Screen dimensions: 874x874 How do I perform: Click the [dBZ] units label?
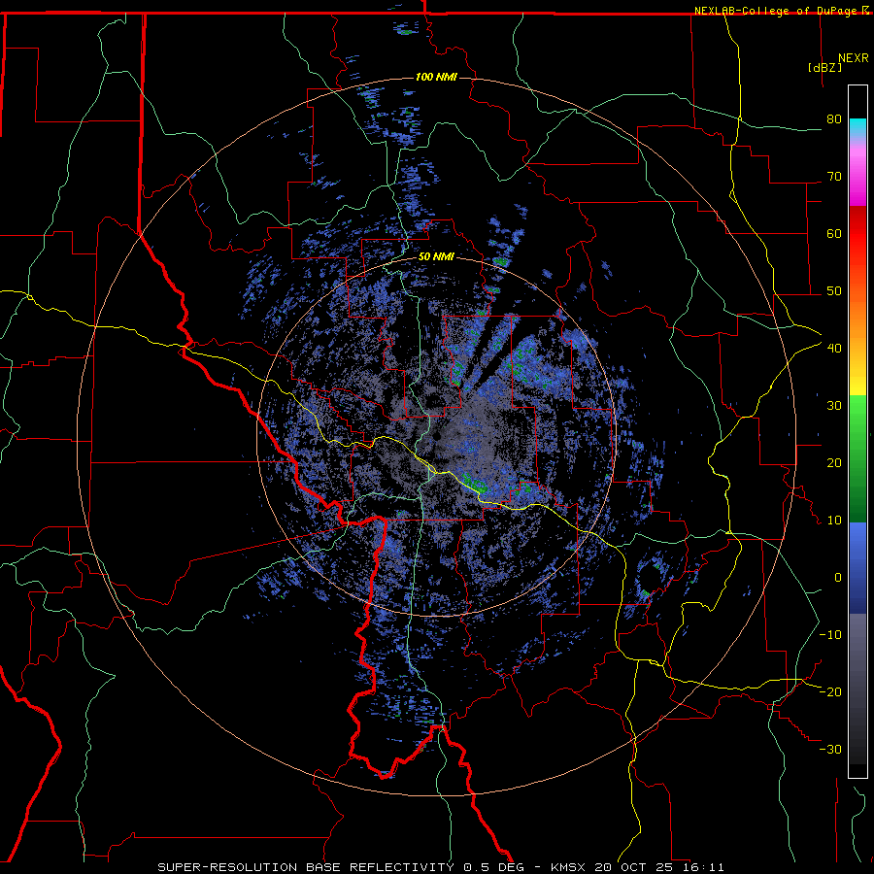[824, 68]
